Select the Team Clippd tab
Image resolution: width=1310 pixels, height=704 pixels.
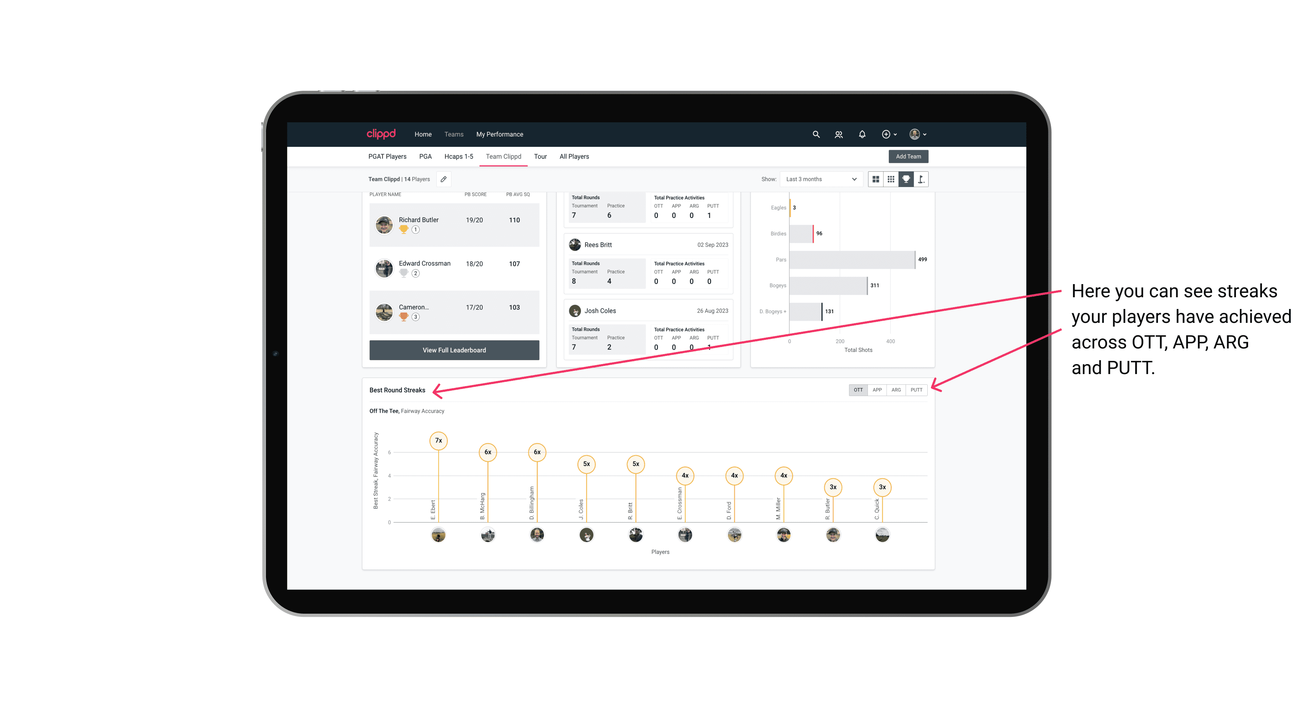504,157
